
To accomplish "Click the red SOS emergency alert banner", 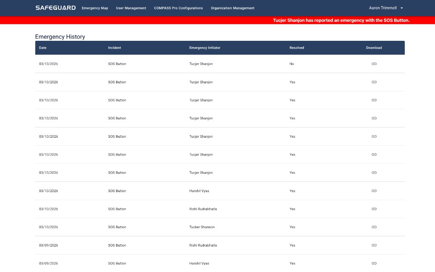I will (x=341, y=20).
